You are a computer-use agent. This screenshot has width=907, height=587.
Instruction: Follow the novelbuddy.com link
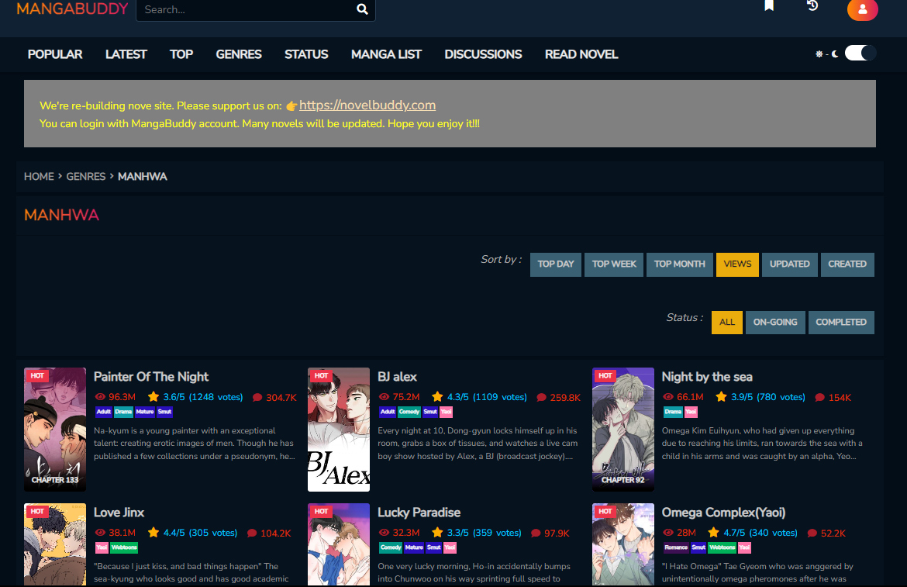367,105
